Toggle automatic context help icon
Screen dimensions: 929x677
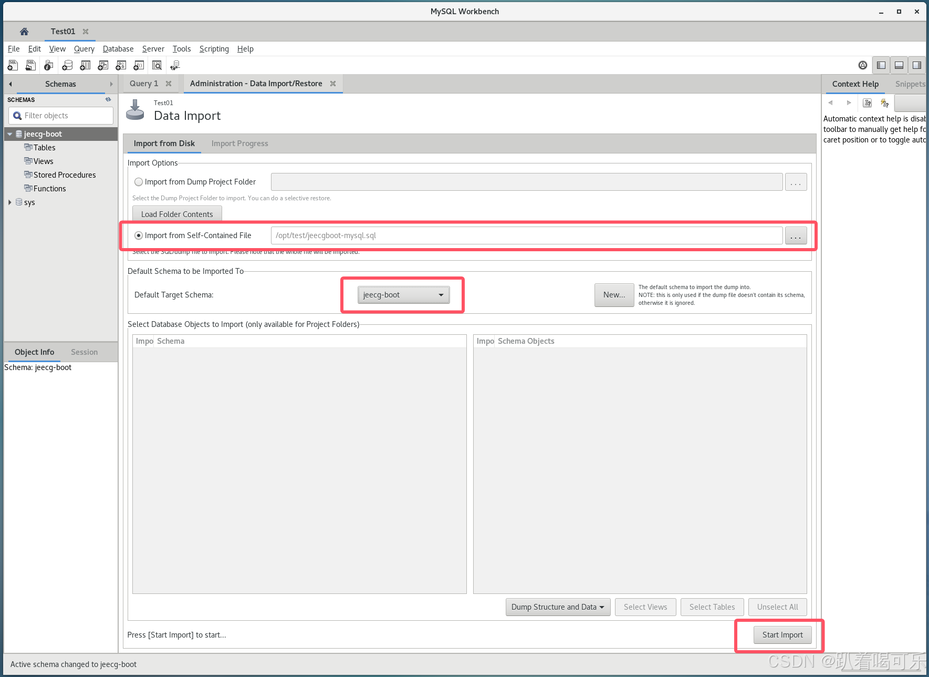coord(885,103)
